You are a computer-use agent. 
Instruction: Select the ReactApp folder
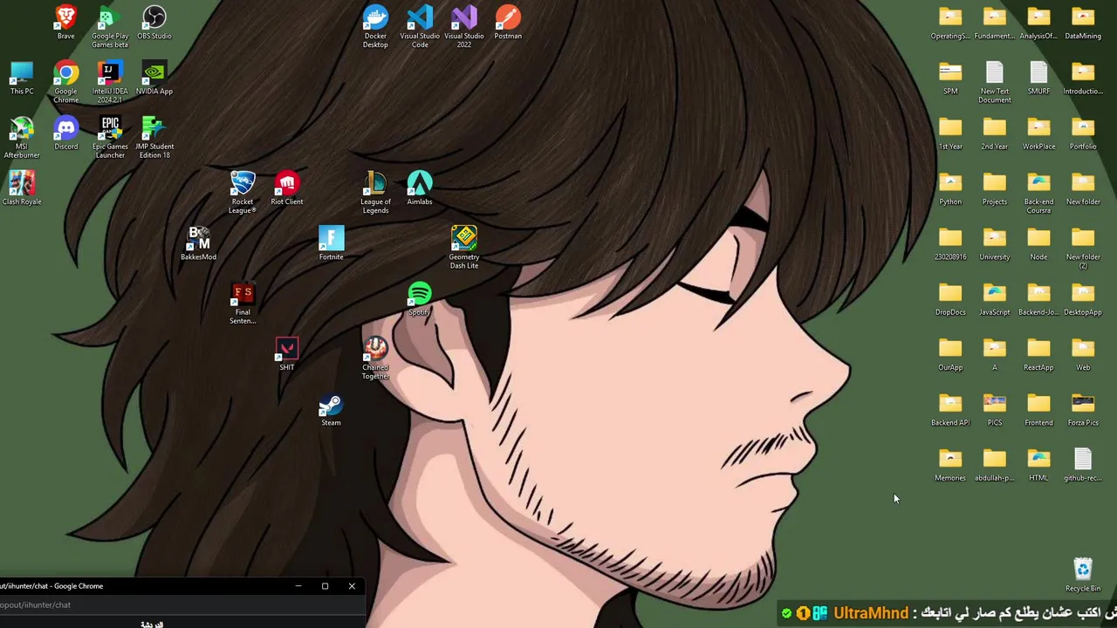(1038, 353)
